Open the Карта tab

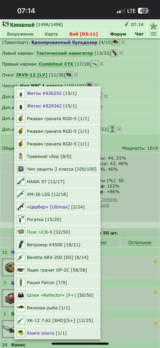[x=51, y=34]
